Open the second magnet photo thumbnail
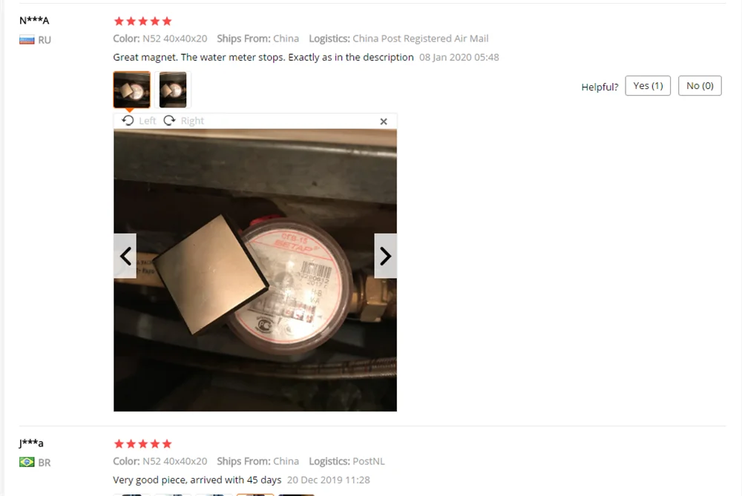The width and height of the screenshot is (742, 496). click(173, 90)
